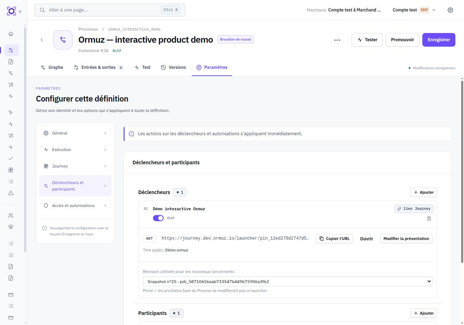Viewport: 464px width, 325px height.
Task: Open the home icon in left sidebar
Action: [11, 34]
